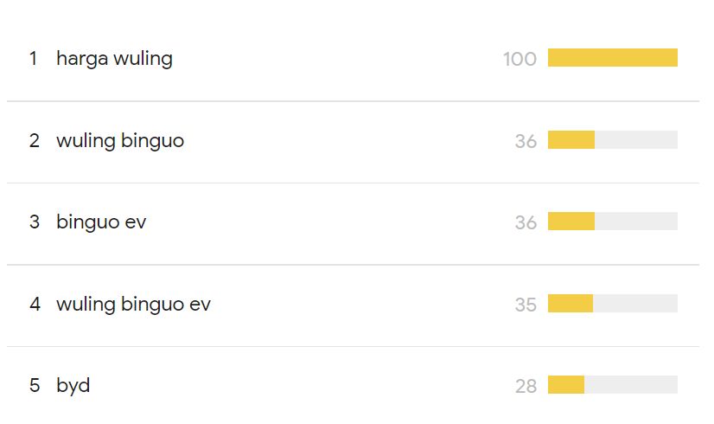
Task: Click the 'byd' query link
Action: click(73, 386)
